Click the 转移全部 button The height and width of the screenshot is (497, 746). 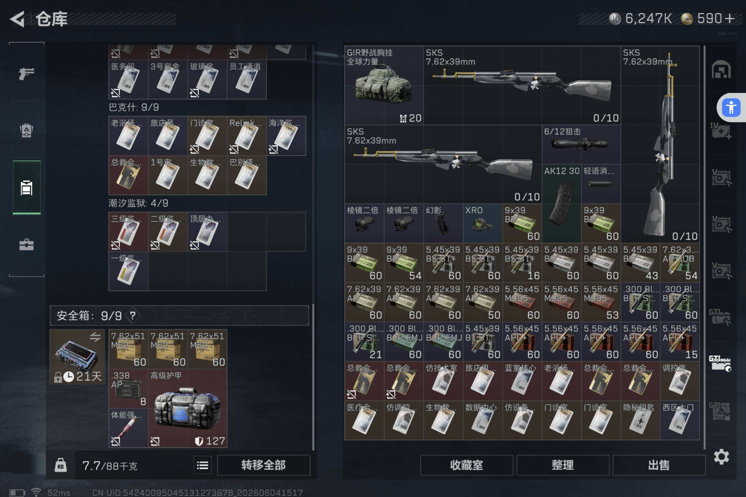coord(263,465)
